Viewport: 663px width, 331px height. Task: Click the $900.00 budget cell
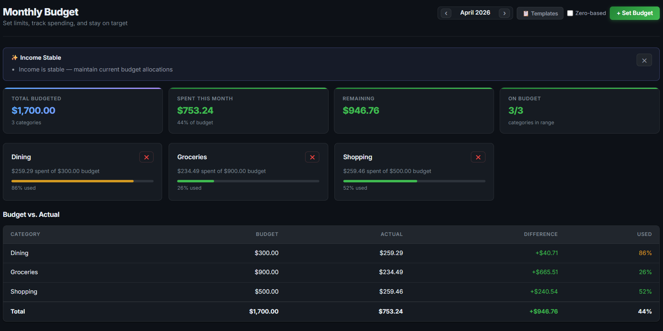tap(266, 272)
